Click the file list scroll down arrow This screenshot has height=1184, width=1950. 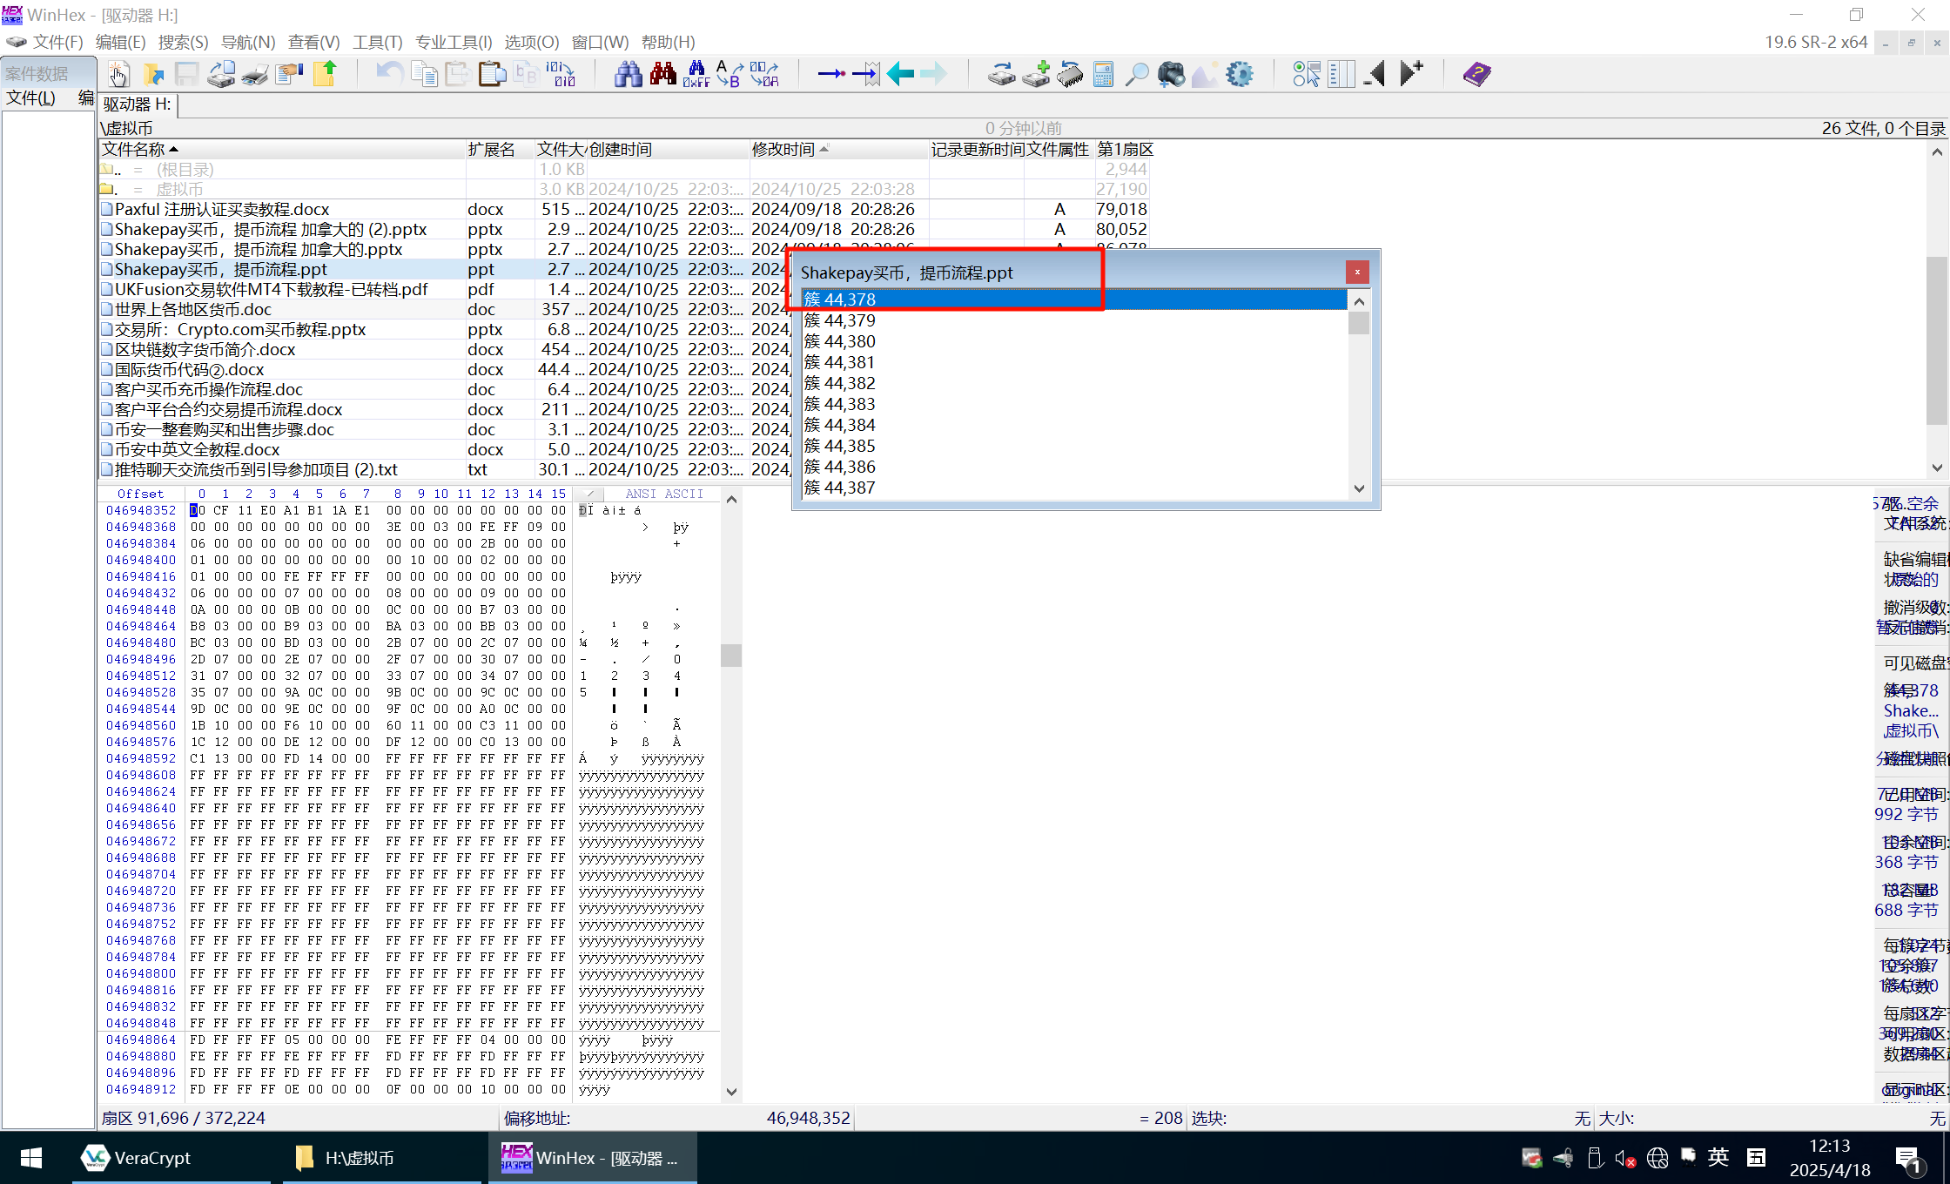[x=1937, y=468]
